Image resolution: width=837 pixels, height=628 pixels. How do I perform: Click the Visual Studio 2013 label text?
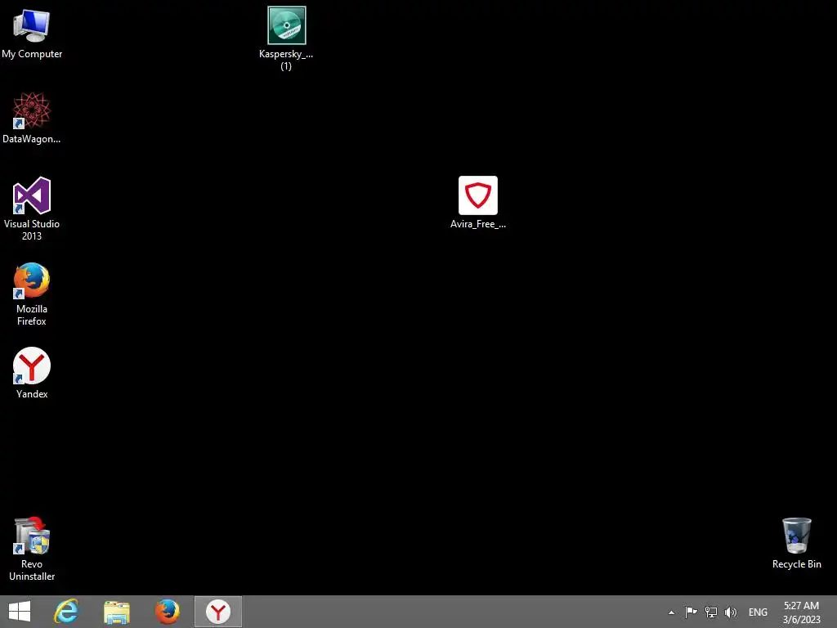(32, 230)
